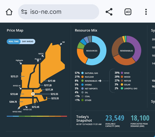Screen dimensions: 155x137
Task: Click Maine zone price $217.40
Action: [x=51, y=81]
